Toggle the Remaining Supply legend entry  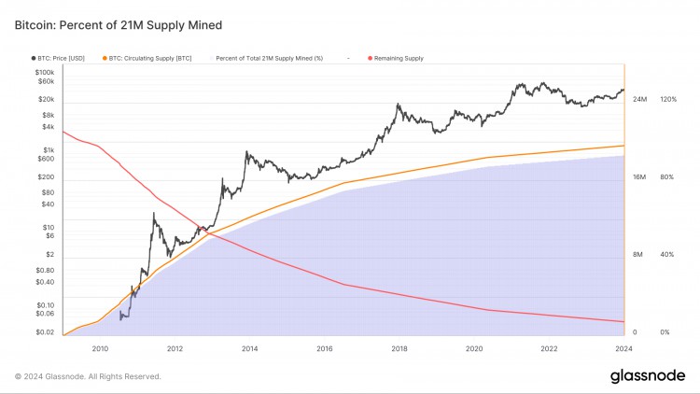click(396, 58)
